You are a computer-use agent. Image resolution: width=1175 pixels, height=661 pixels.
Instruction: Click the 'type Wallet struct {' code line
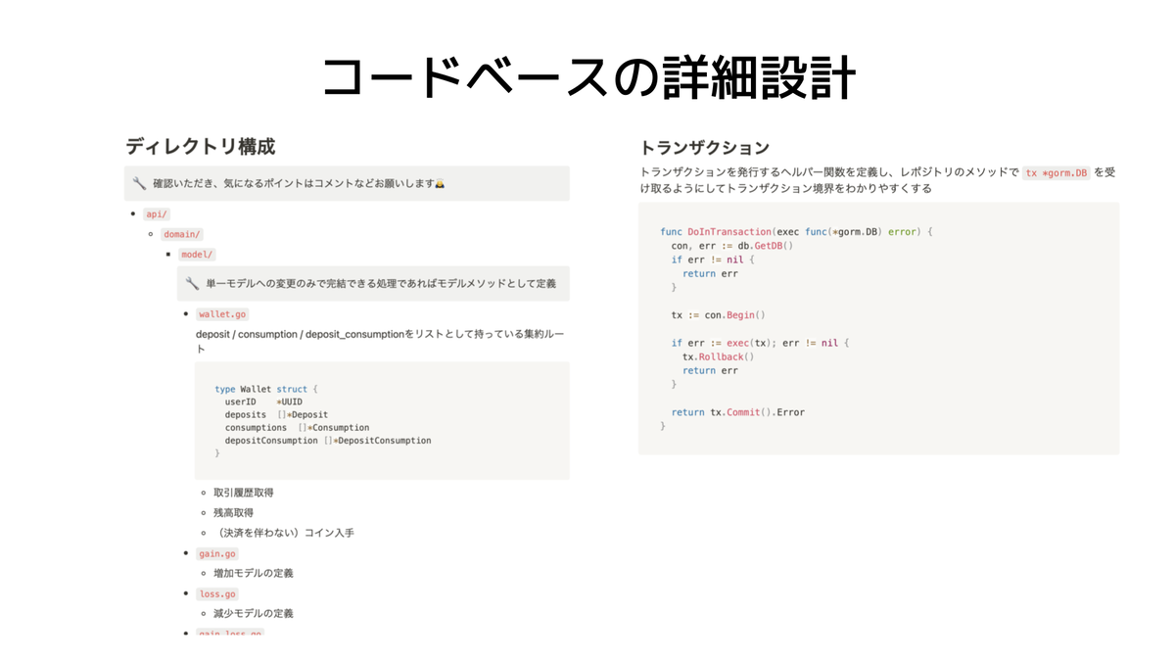(266, 389)
